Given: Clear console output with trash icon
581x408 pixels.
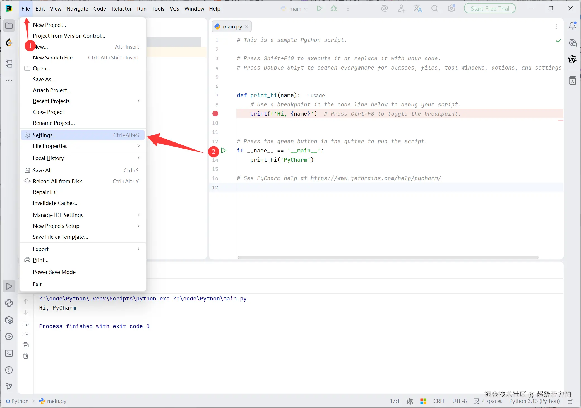Looking at the screenshot, I should tap(26, 356).
